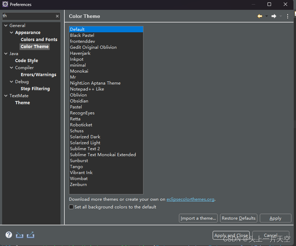Select NightLion Aptana Theme

[106, 83]
